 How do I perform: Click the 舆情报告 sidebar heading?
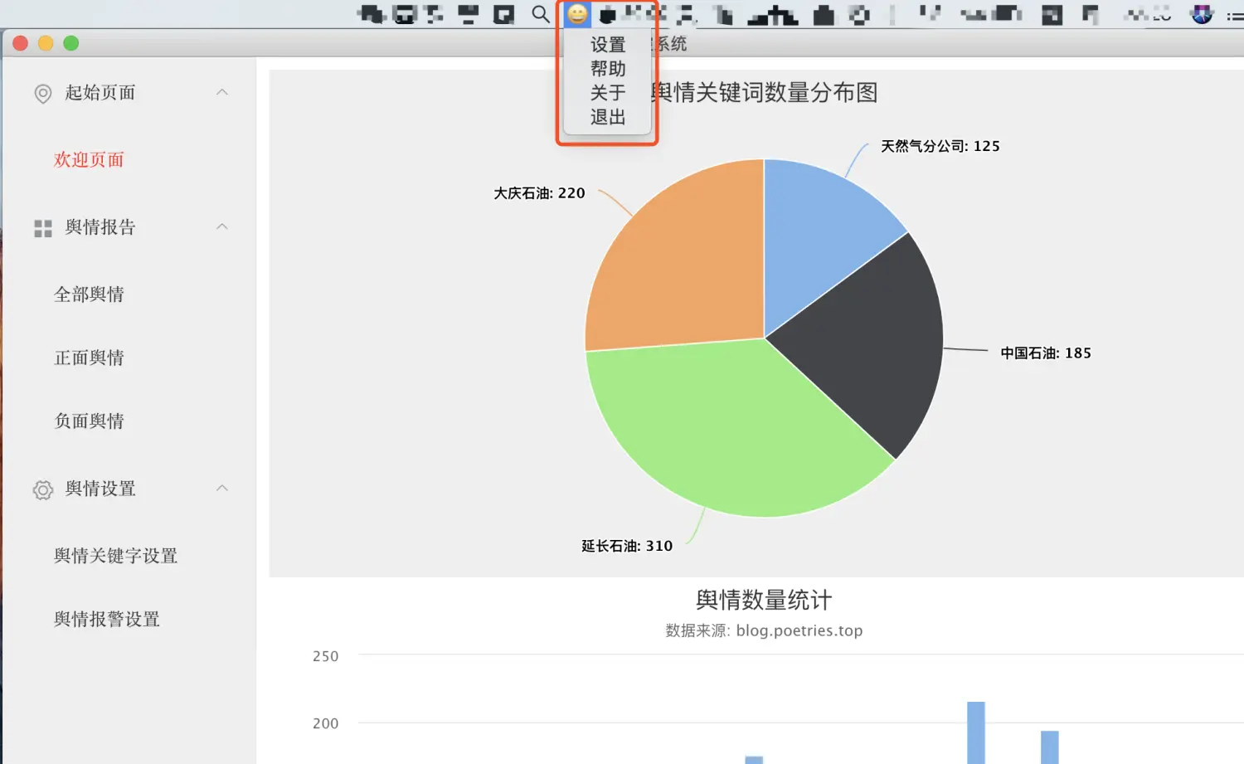point(100,226)
